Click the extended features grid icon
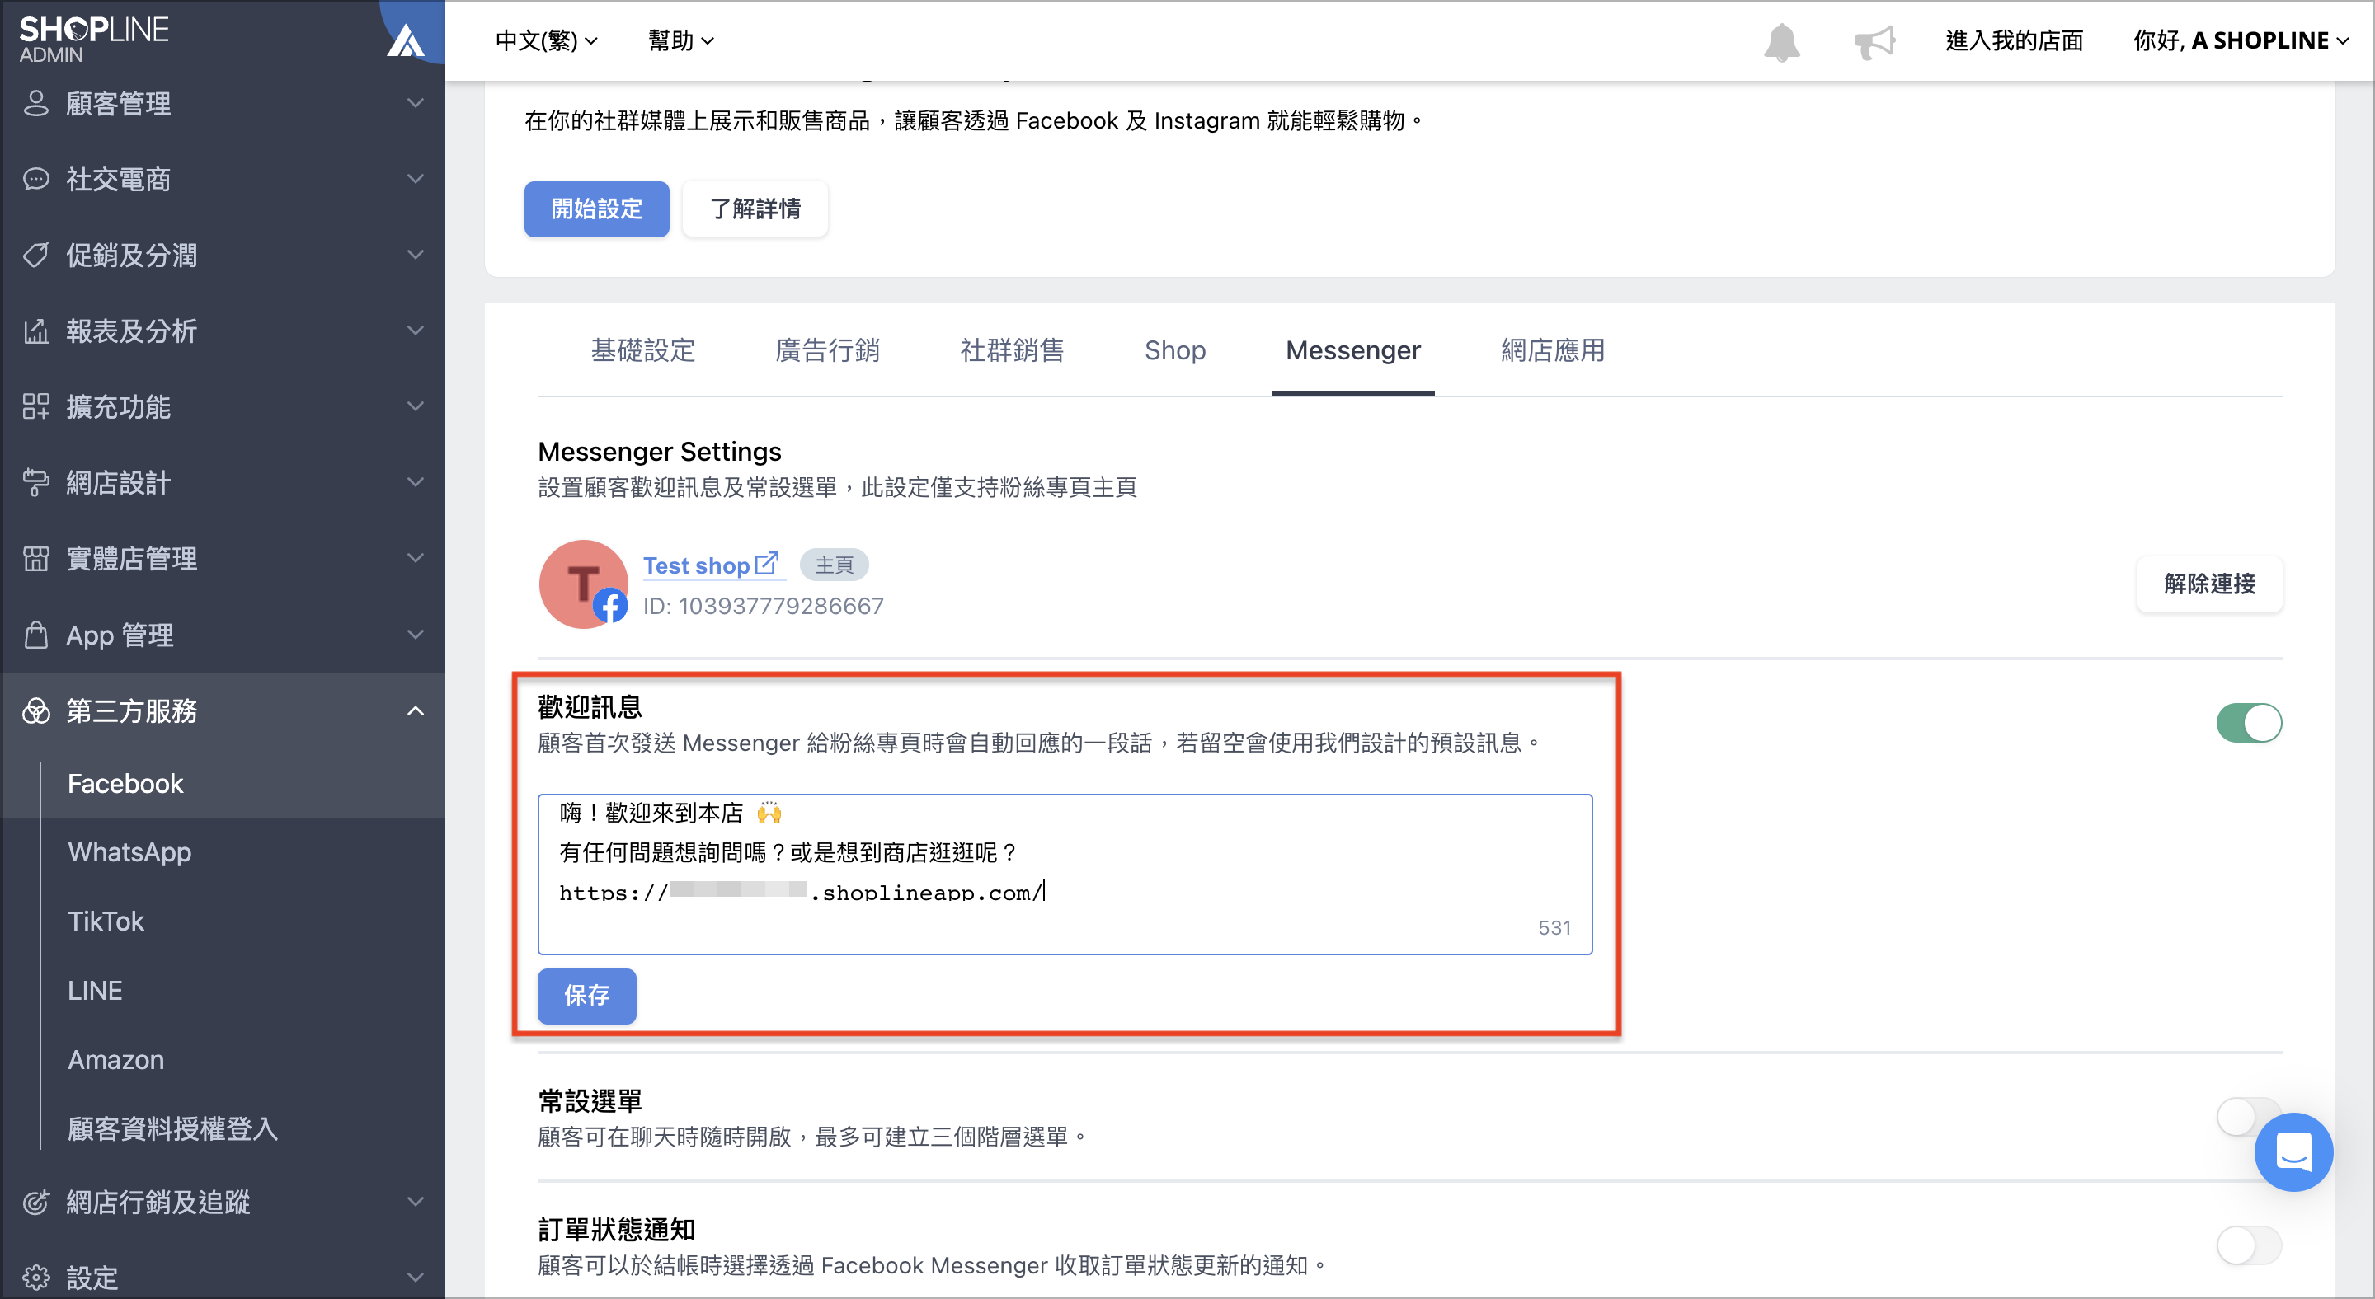2375x1299 pixels. [x=36, y=406]
